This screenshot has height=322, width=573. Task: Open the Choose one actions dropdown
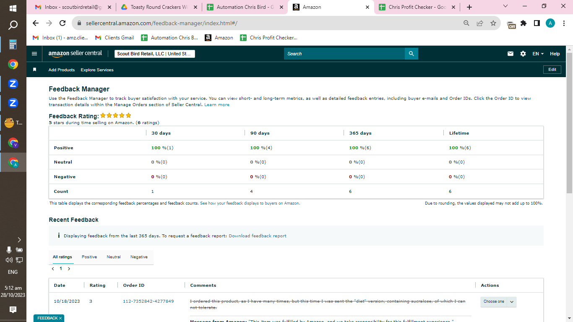[498, 301]
